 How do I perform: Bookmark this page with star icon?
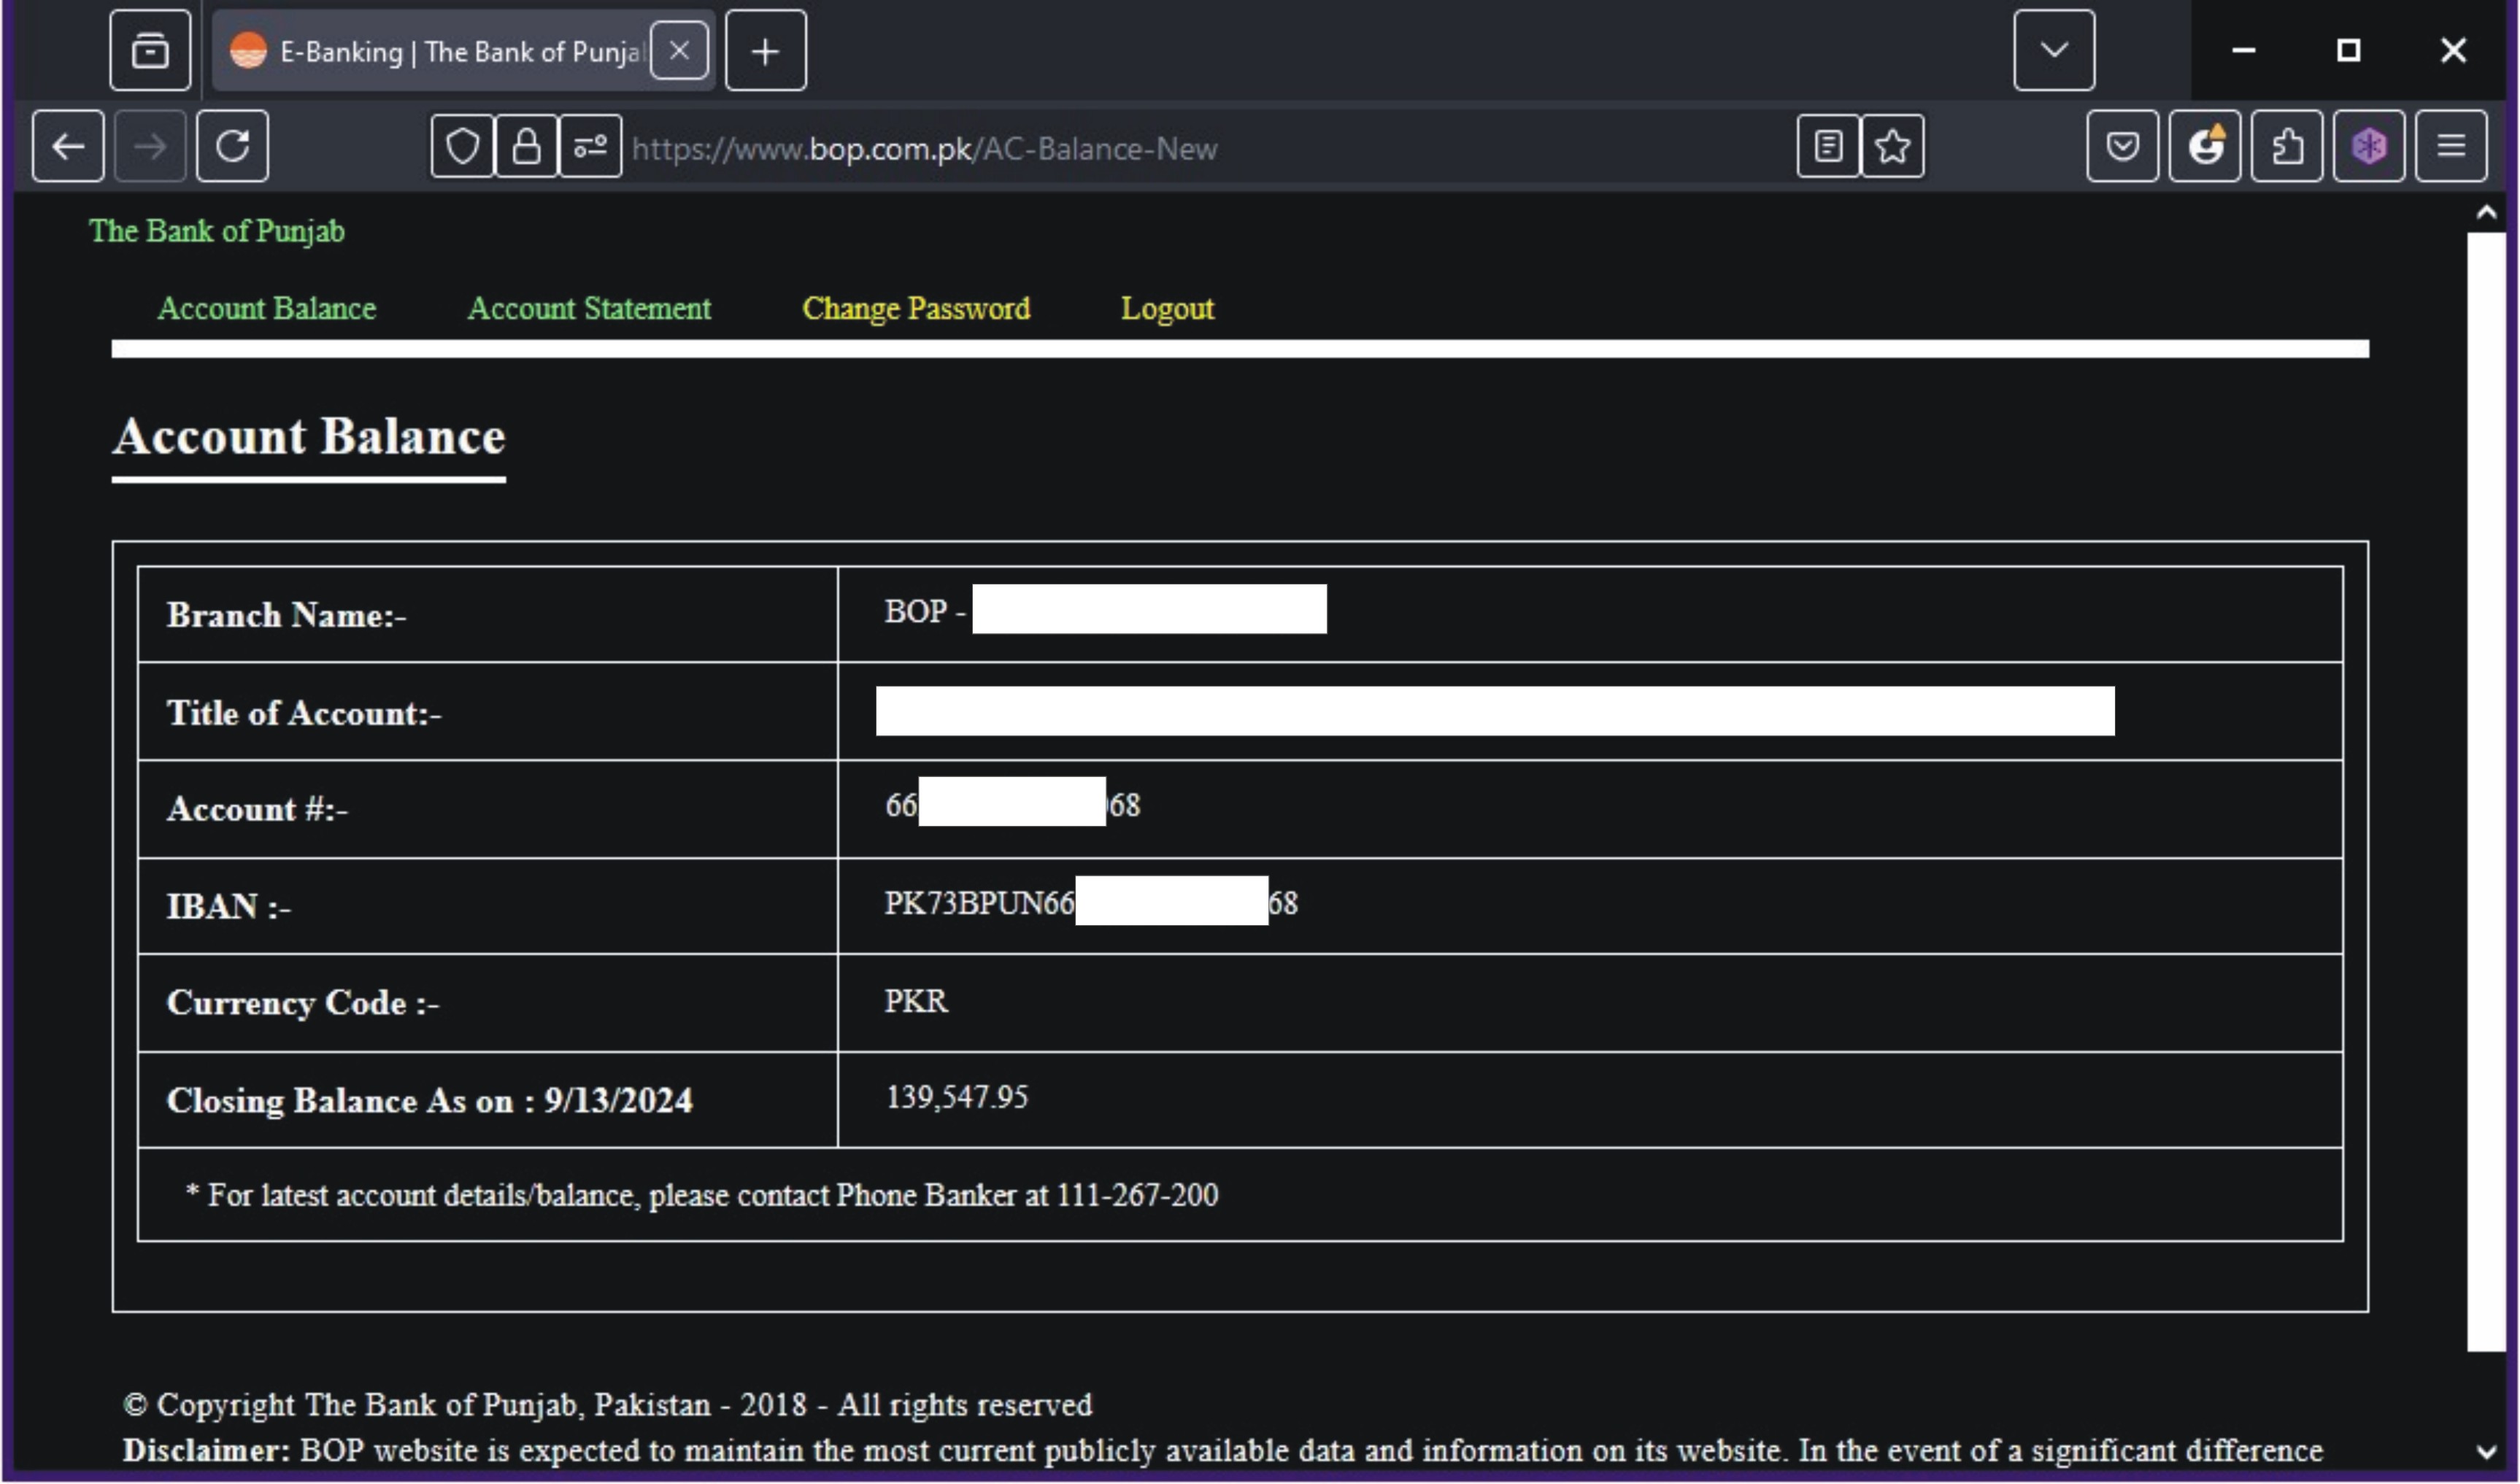[1892, 147]
